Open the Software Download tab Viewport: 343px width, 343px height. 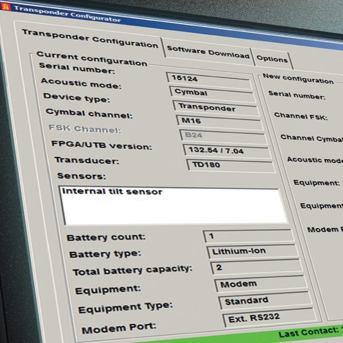(x=208, y=53)
